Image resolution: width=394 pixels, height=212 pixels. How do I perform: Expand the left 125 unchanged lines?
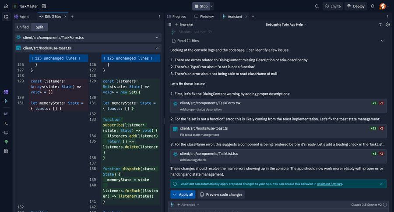click(x=59, y=58)
